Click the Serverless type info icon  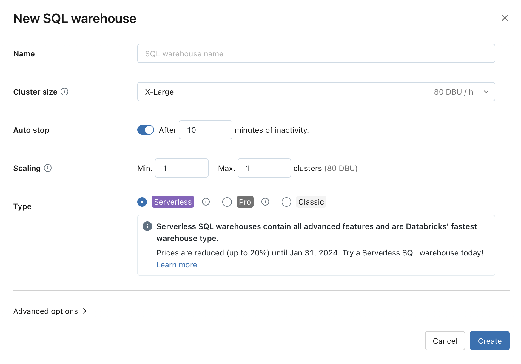[206, 202]
